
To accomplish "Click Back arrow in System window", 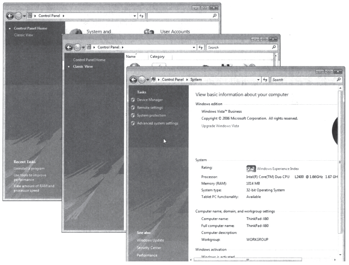I will [x=134, y=79].
